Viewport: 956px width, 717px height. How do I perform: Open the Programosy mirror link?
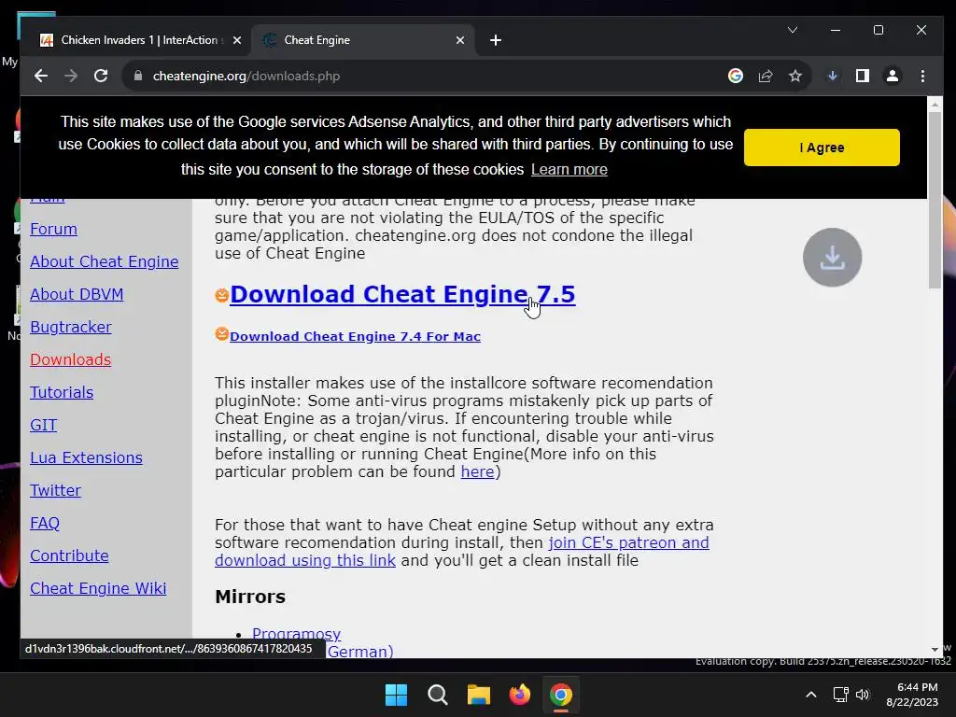click(296, 634)
